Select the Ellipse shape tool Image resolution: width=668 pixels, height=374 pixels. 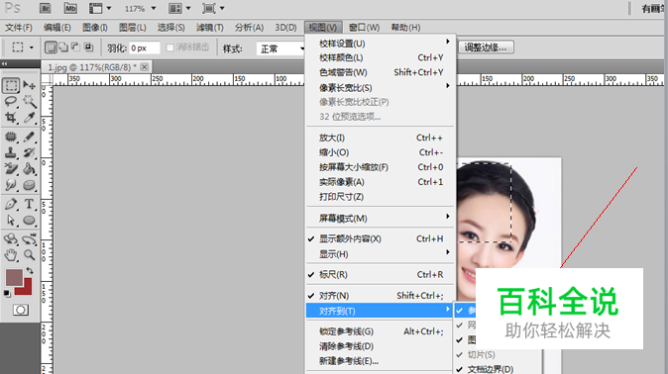pyautogui.click(x=29, y=221)
